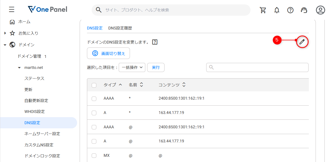This screenshot has height=162, width=326.
Task: Focus the DNS records filter search box
Action: (x=257, y=67)
